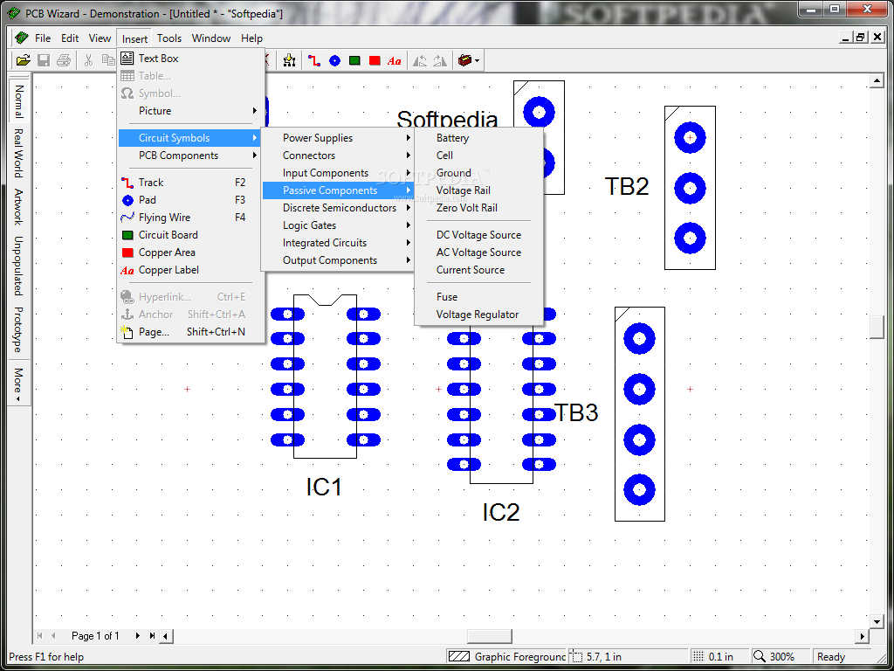
Task: Insert a Ground symbol
Action: [x=479, y=173]
